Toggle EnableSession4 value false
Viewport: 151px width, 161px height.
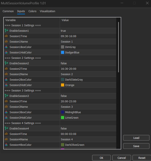click(88, 129)
